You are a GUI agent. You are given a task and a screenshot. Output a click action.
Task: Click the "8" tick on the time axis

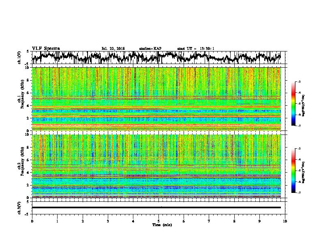[234, 221]
